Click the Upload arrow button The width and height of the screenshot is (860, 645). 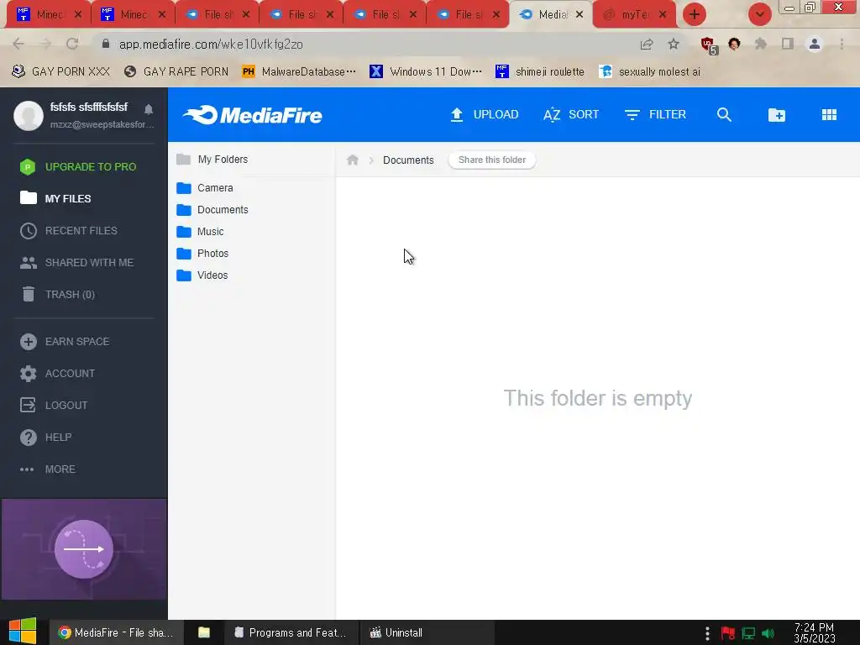tap(485, 114)
